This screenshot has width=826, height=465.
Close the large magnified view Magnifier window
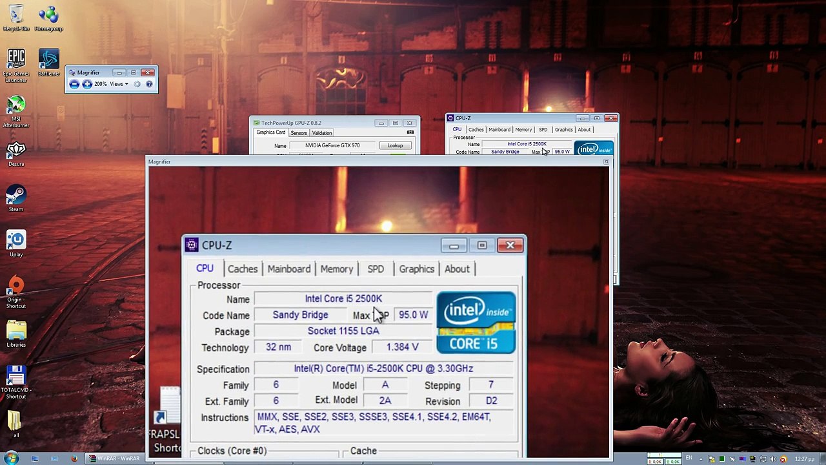606,161
